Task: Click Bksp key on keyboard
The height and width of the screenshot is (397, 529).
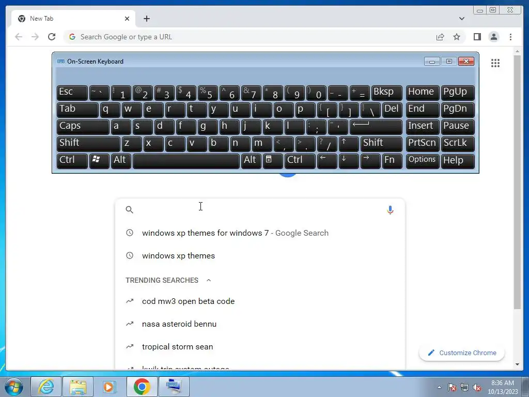Action: point(387,93)
